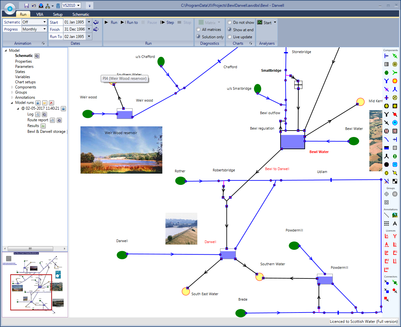Click the save icon in quick access toolbar

(26, 6)
